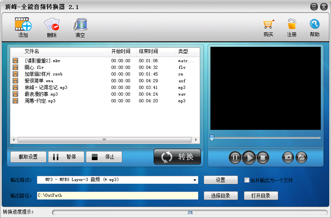Click the 类型 column header
331x218 pixels.
[183, 52]
